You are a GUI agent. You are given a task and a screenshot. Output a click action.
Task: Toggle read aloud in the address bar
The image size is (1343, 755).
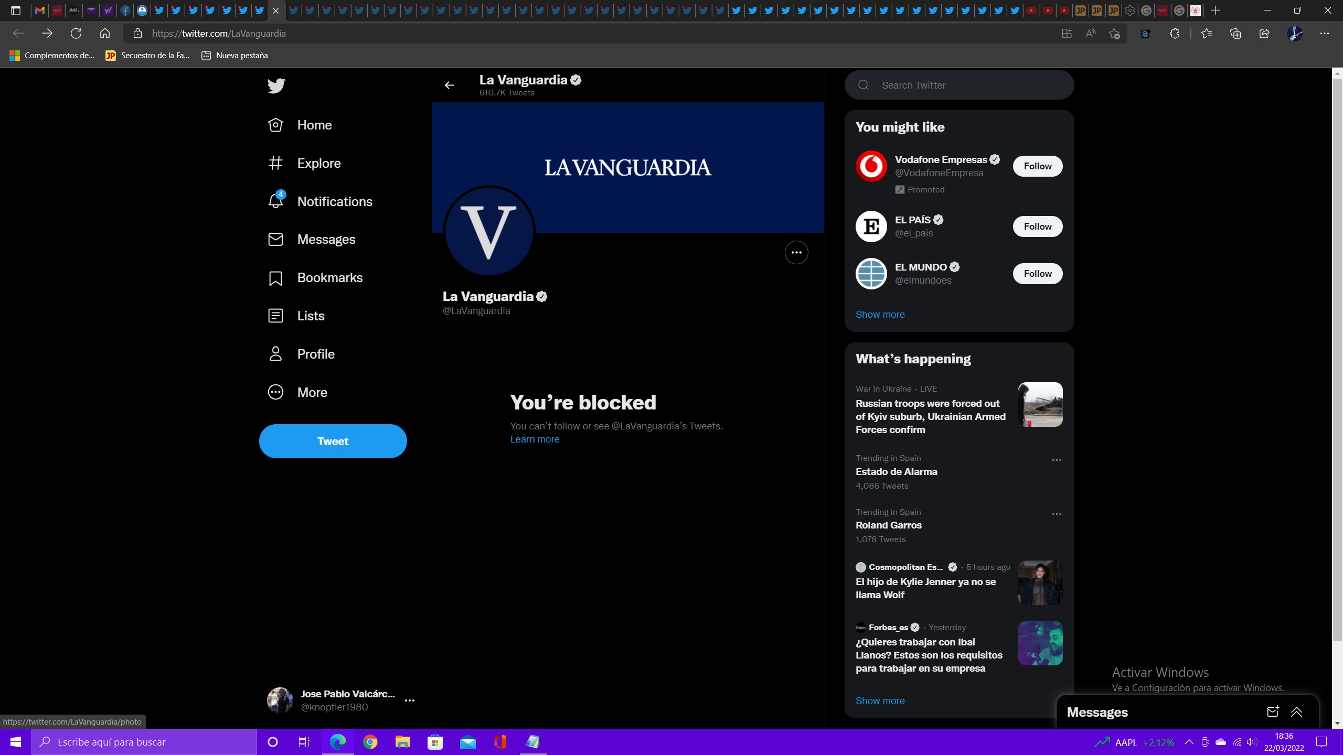1090,34
